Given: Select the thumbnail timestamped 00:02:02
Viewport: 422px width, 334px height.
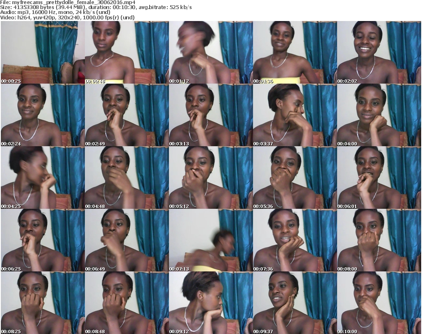Looking at the screenshot, I should (x=379, y=53).
